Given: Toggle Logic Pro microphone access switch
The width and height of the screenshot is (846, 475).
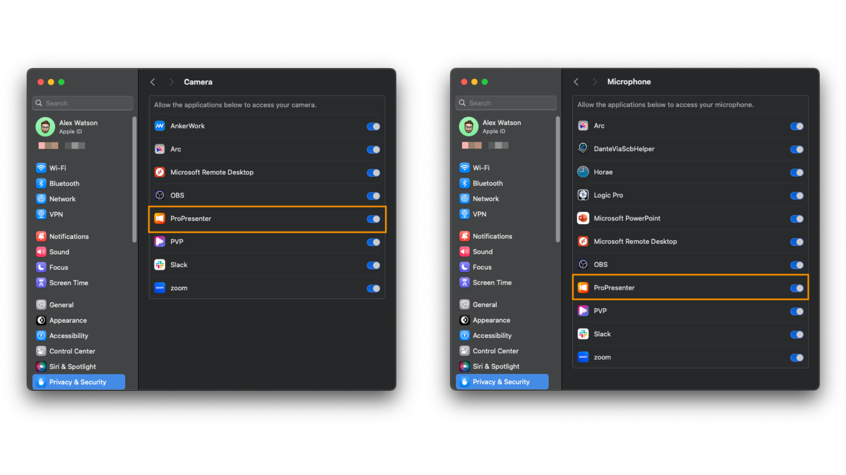Looking at the screenshot, I should point(797,196).
